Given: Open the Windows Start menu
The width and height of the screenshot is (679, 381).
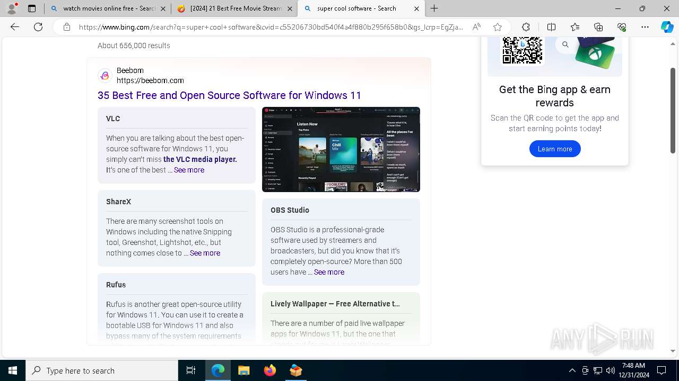Looking at the screenshot, I should pyautogui.click(x=13, y=370).
